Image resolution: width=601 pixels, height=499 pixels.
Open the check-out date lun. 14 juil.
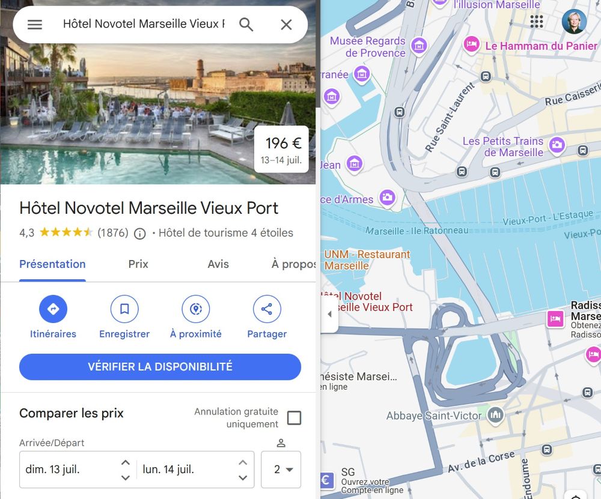168,470
